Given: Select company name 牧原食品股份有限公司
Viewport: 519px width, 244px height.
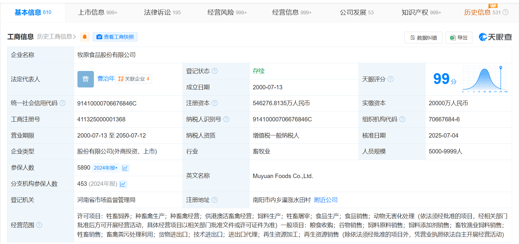Looking at the screenshot, I should point(106,55).
